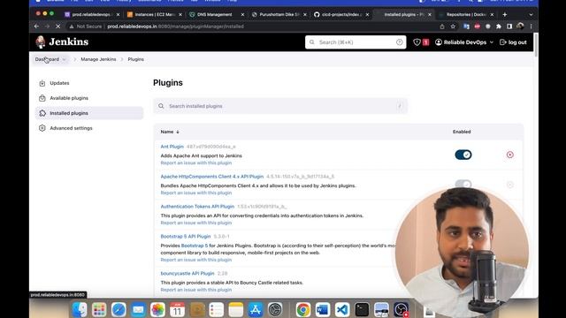Viewport: 566px width, 318px height.
Task: Open Terminal from the dock
Action: tap(362, 309)
